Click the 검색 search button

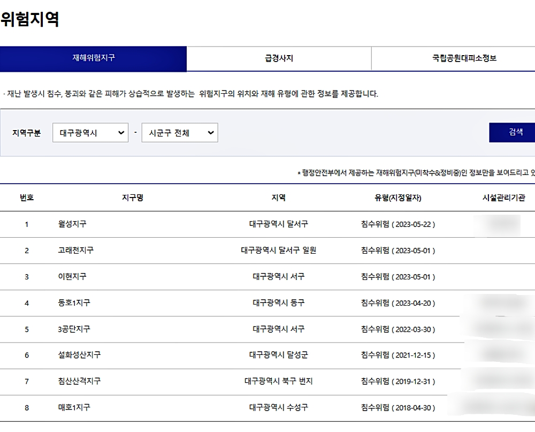(x=515, y=132)
